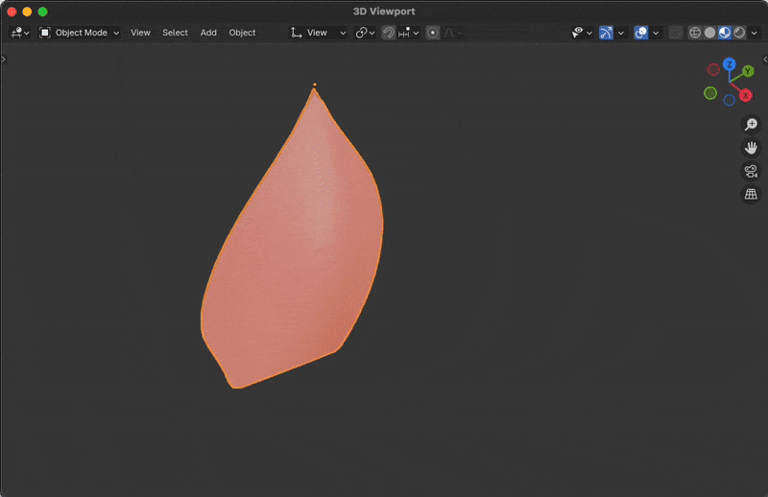Switch perspective/orthographic with grid icon
The width and height of the screenshot is (768, 497).
(751, 194)
